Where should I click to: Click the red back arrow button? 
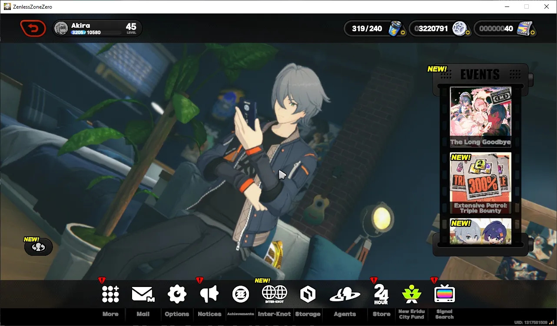(x=33, y=29)
